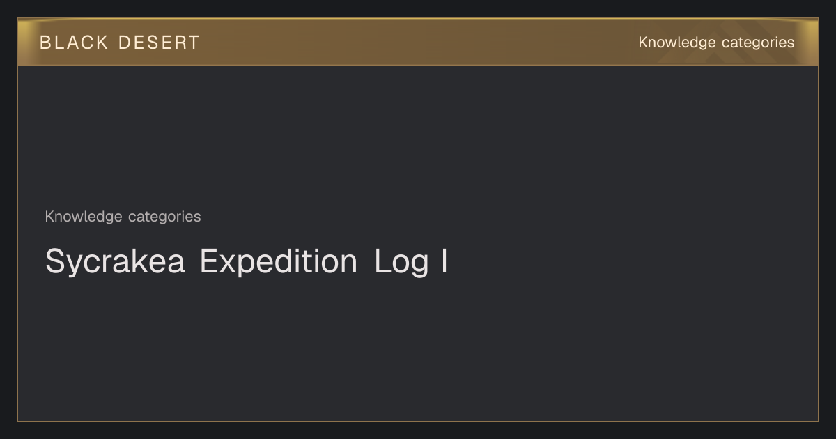This screenshot has width=836, height=439.
Task: Click the gold header banner center
Action: point(418,42)
